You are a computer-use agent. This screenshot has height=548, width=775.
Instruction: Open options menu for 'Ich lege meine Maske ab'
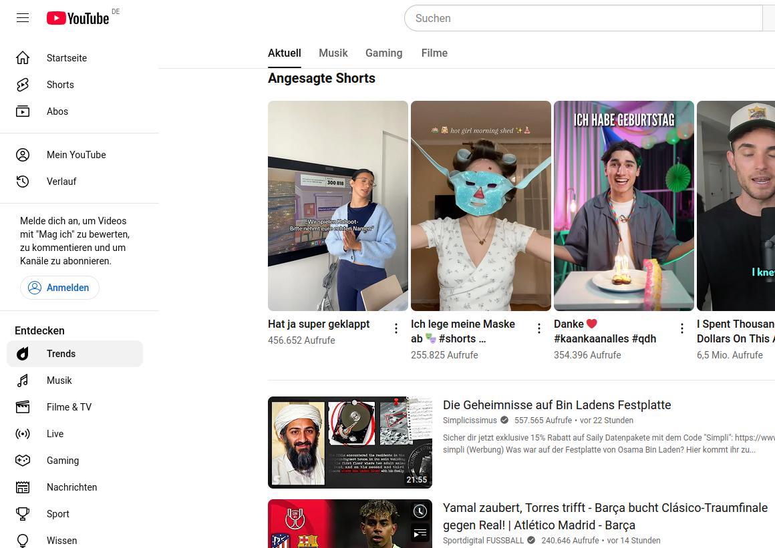tap(539, 328)
